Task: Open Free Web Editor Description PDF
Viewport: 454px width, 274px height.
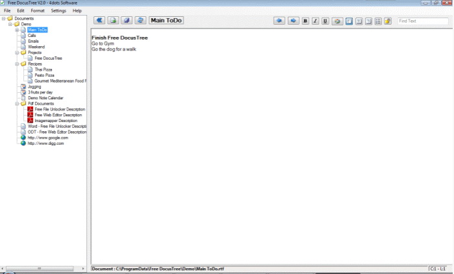Action: click(x=58, y=115)
